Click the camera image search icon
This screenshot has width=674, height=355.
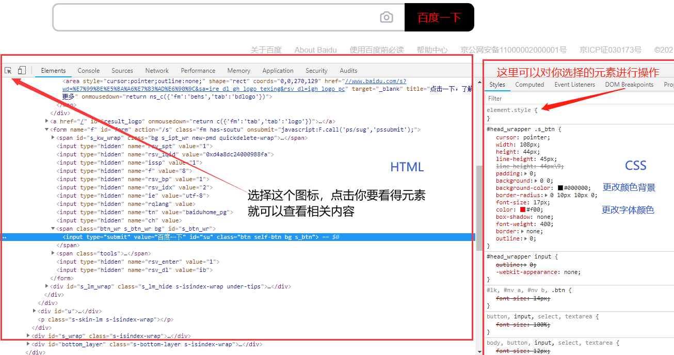[x=387, y=18]
